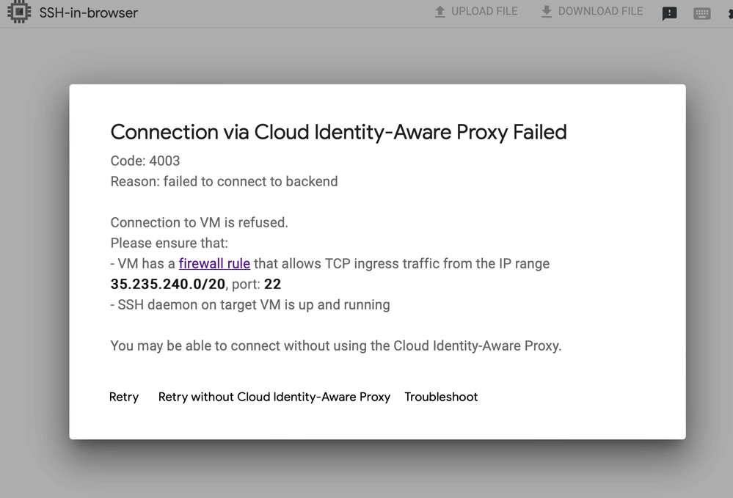
Task: Open the Troubleshoot option
Action: [441, 397]
